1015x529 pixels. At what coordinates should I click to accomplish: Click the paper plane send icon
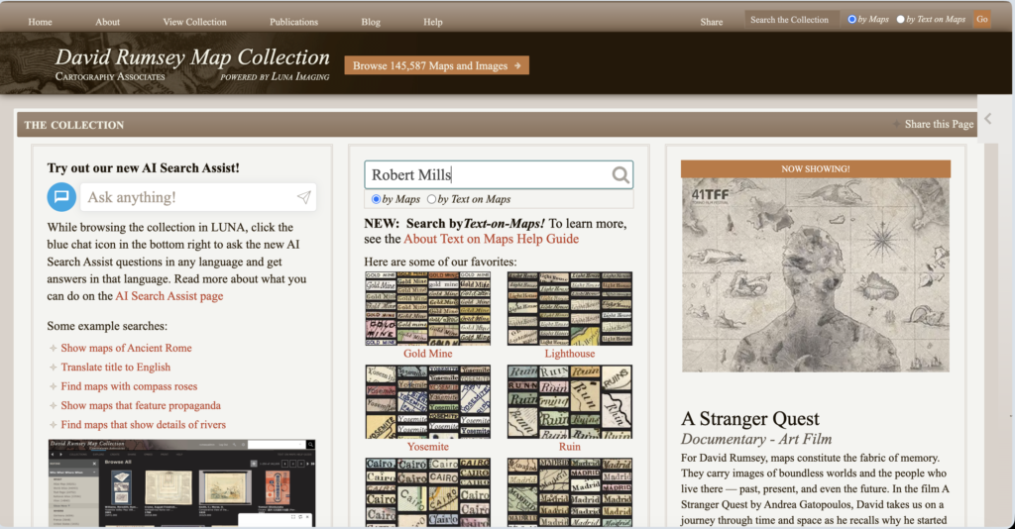[x=303, y=197]
